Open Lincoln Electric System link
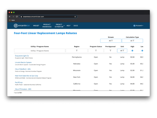 click(x=23, y=62)
